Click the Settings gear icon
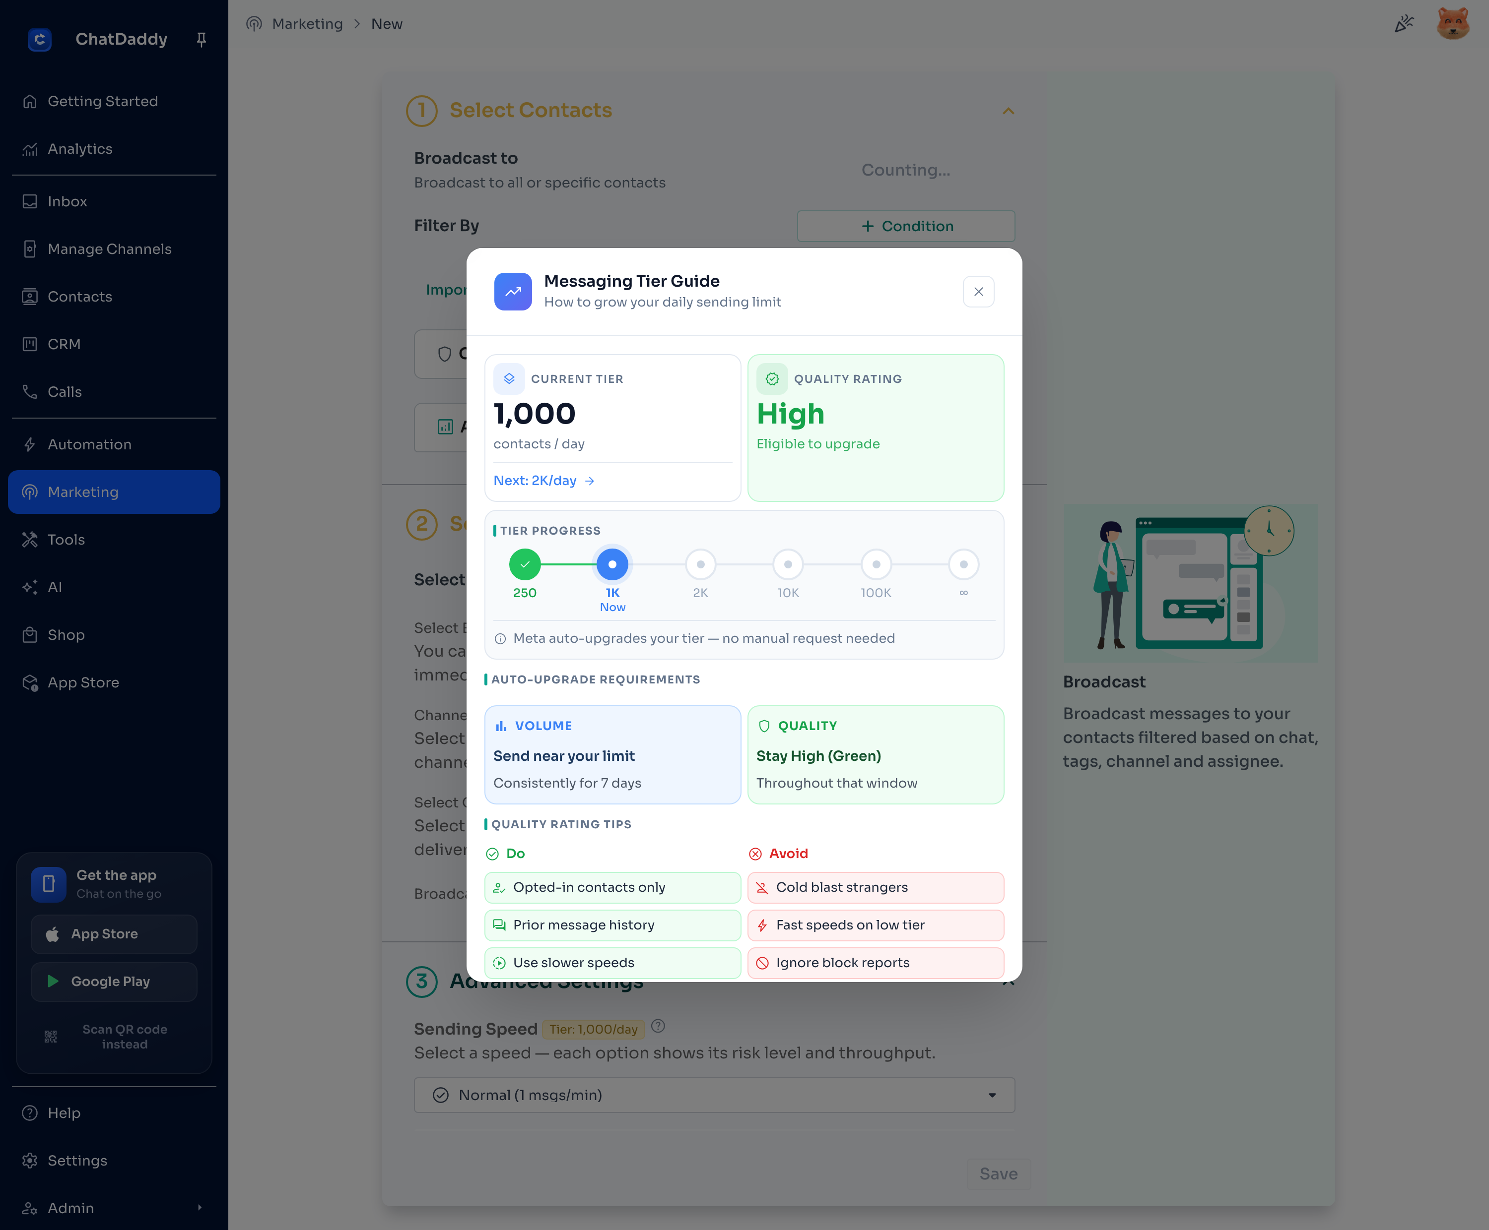Image resolution: width=1489 pixels, height=1230 pixels. pos(30,1161)
